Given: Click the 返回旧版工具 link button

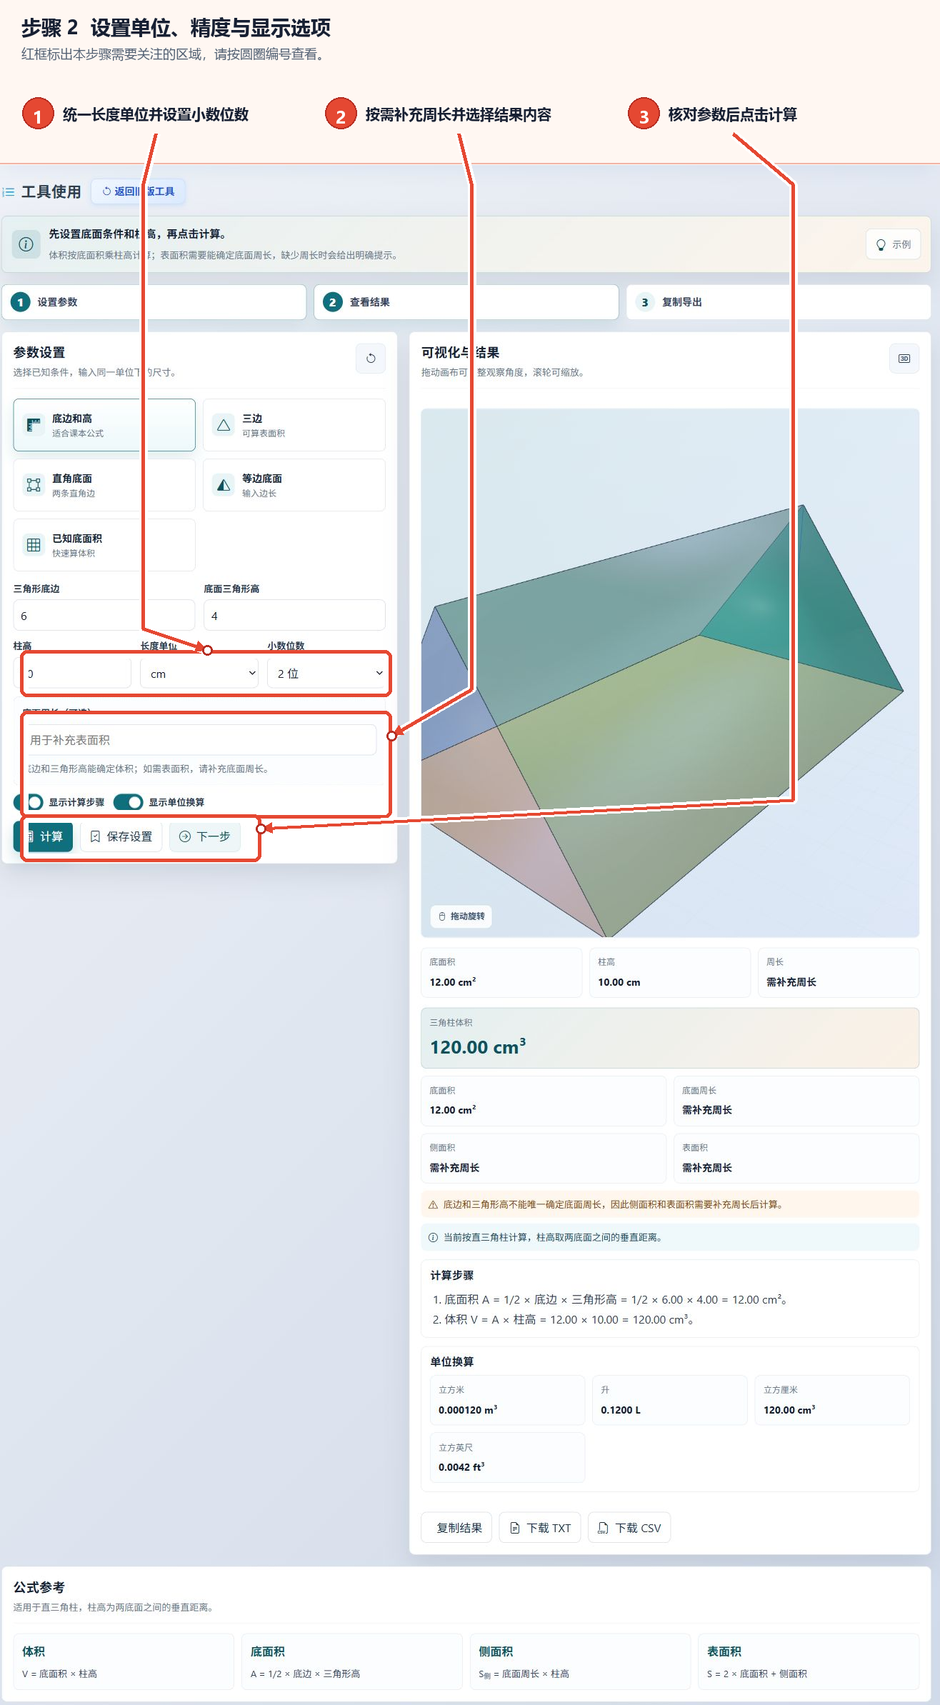Looking at the screenshot, I should 139,191.
